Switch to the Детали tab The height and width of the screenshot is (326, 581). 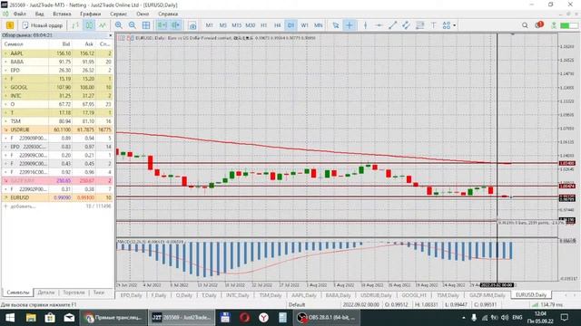46,292
